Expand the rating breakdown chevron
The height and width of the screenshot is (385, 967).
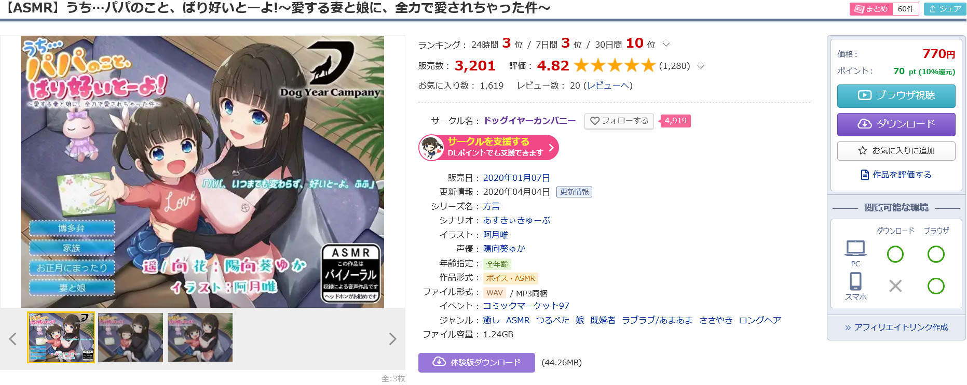pyautogui.click(x=701, y=66)
